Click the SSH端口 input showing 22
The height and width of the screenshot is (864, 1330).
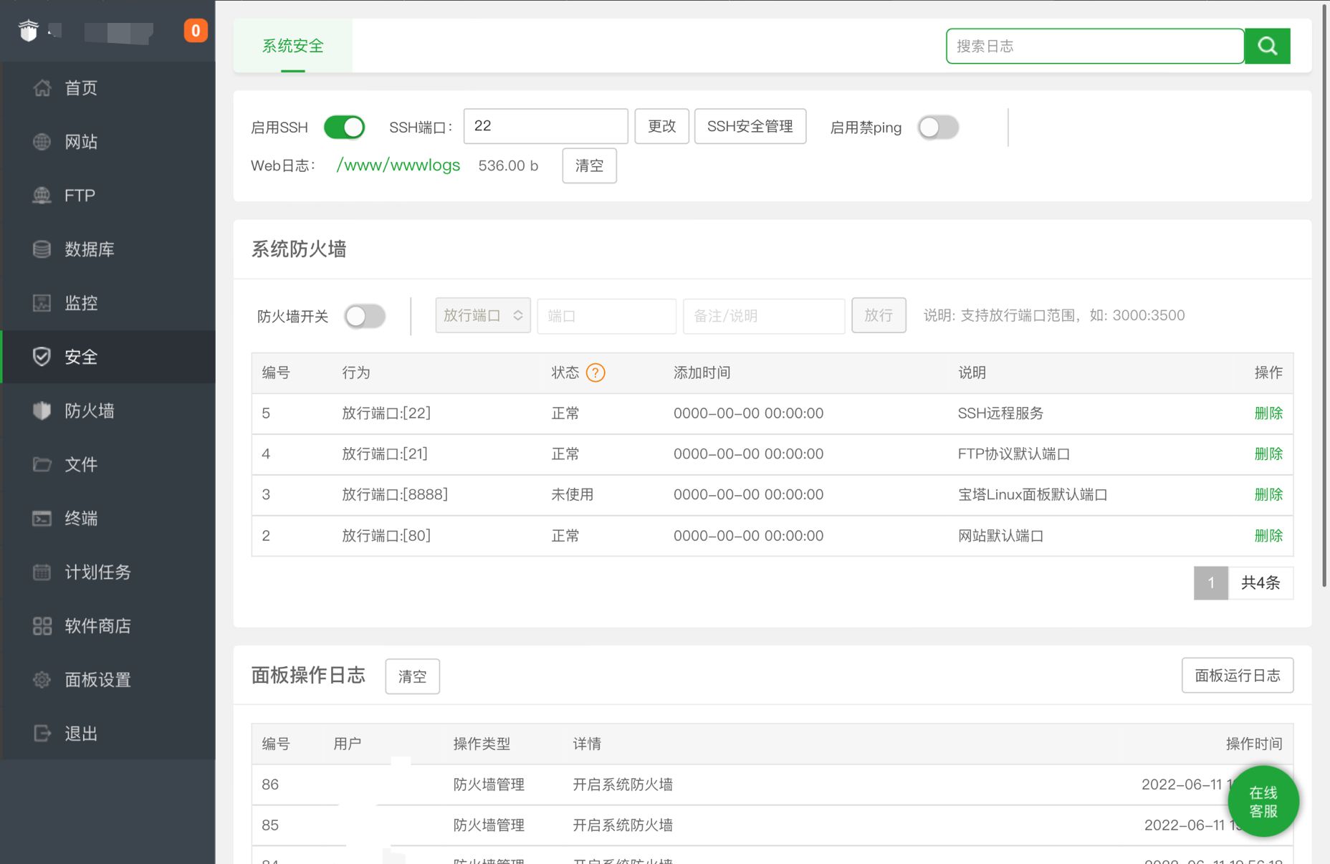(546, 126)
